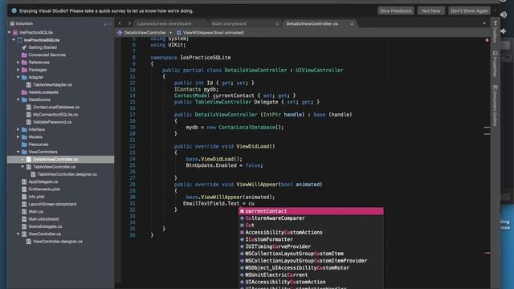Select ViewController.designer.cs in the tree
Image resolution: width=514 pixels, height=289 pixels.
(58, 242)
